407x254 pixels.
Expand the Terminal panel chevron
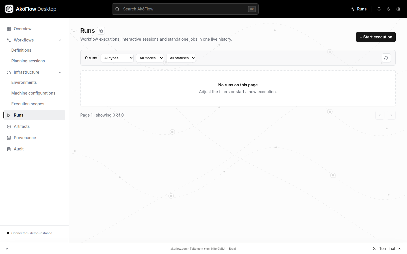pos(399,249)
